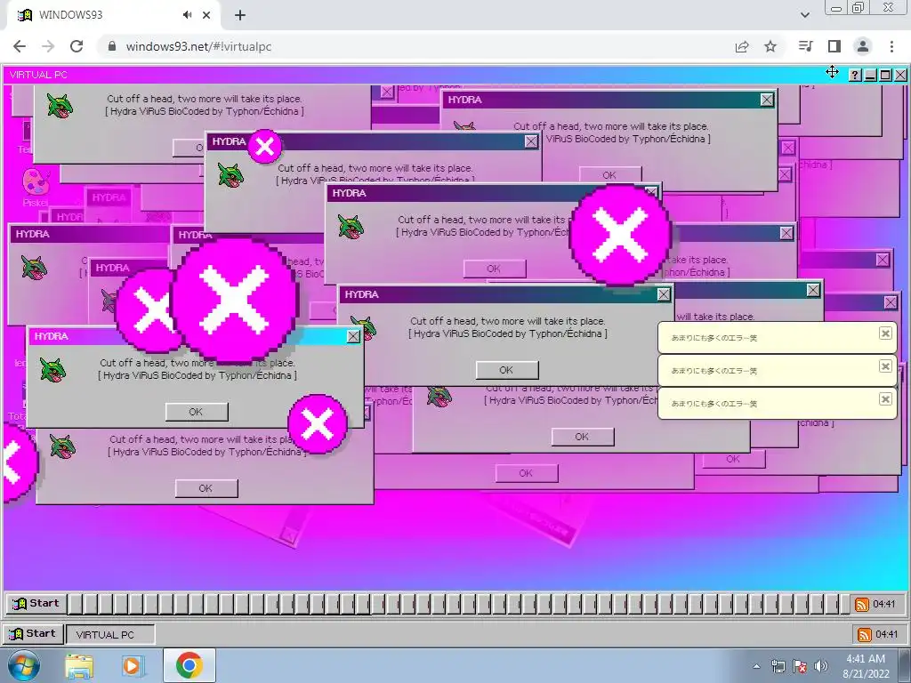911x683 pixels.
Task: Dismiss the bottom Japanese error notification
Action: click(885, 399)
